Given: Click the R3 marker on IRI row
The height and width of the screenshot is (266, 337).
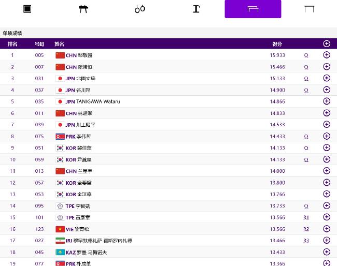Looking at the screenshot, I should [x=306, y=241].
